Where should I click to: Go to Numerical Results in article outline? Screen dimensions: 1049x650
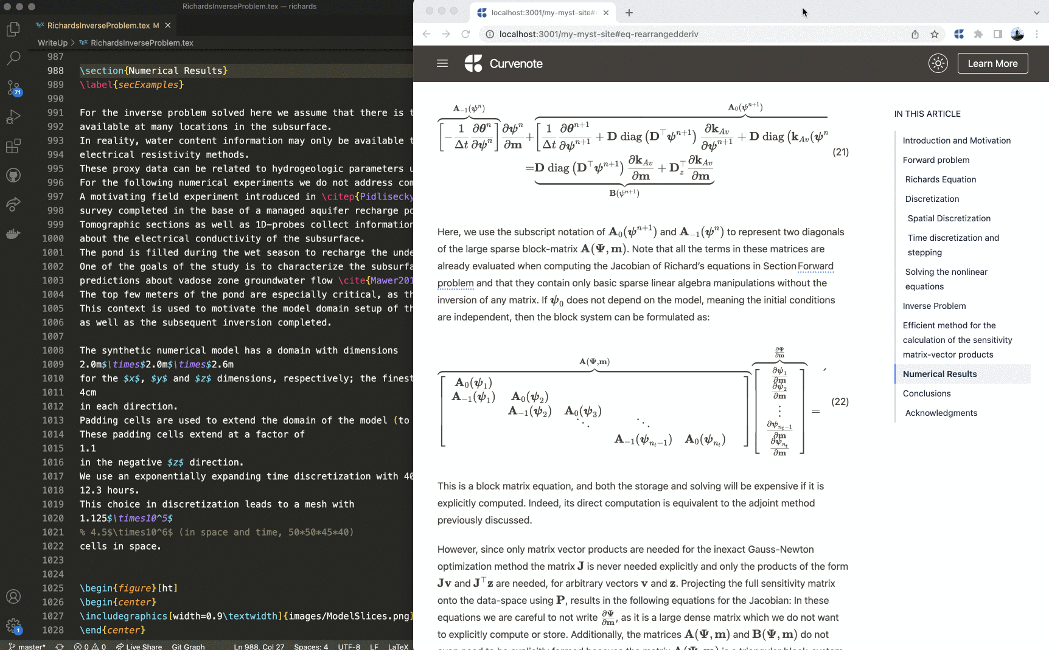click(939, 374)
